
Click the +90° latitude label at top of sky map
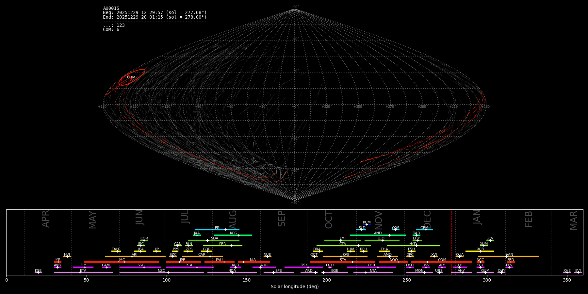point(295,7)
